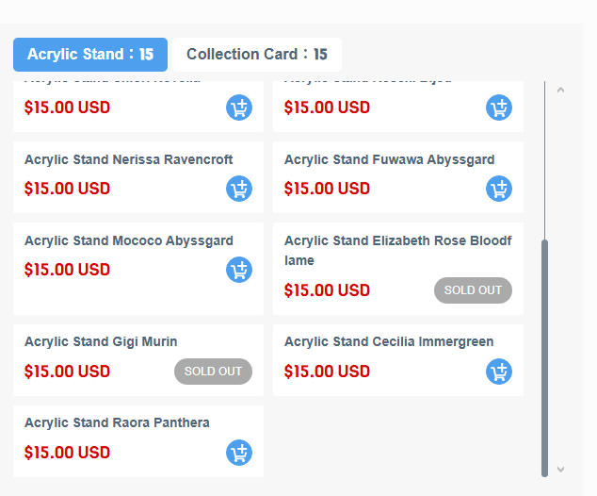The height and width of the screenshot is (496, 597).
Task: Add Acrylic Stand Mococo Abyssgard to cart
Action: point(239,270)
